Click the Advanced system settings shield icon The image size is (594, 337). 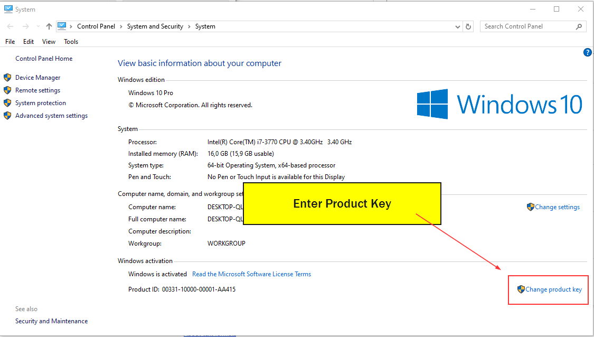7,116
